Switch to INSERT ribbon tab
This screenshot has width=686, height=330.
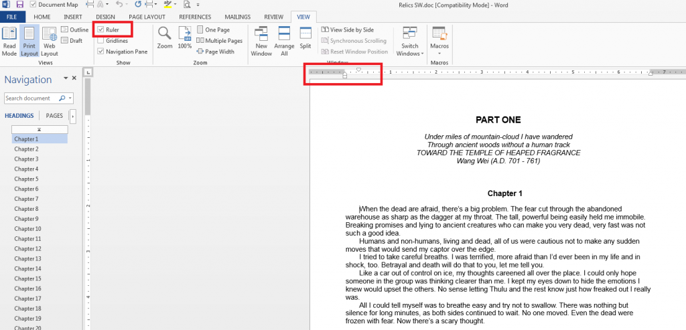click(x=72, y=17)
